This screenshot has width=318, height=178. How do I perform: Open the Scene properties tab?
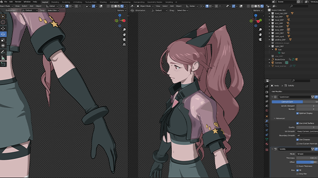click(x=267, y=106)
